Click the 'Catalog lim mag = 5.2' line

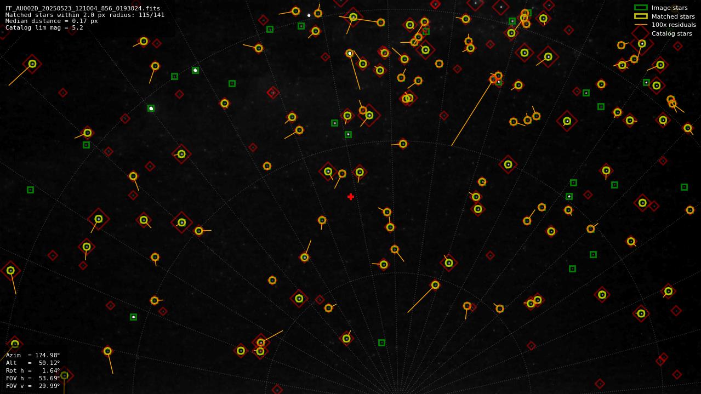pos(44,28)
